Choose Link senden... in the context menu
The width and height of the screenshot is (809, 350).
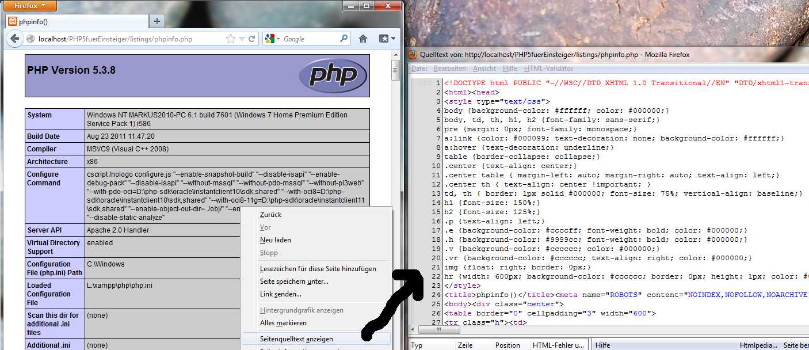click(281, 294)
